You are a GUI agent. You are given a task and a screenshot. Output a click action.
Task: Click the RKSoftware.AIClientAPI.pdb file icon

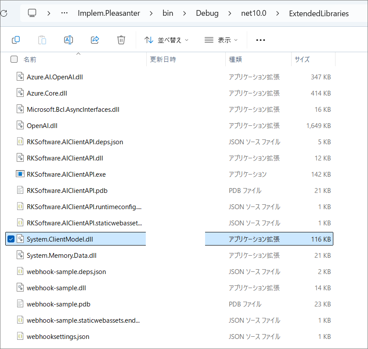20,190
